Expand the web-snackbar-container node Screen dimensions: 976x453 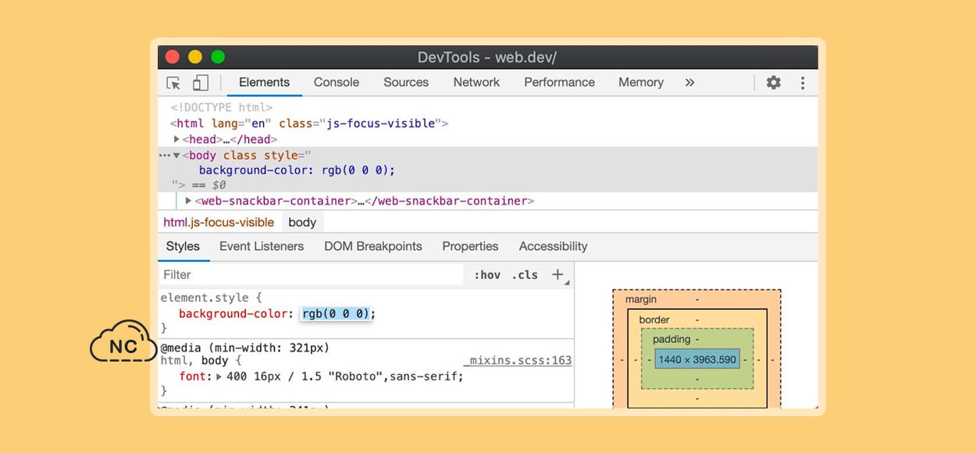pyautogui.click(x=188, y=201)
